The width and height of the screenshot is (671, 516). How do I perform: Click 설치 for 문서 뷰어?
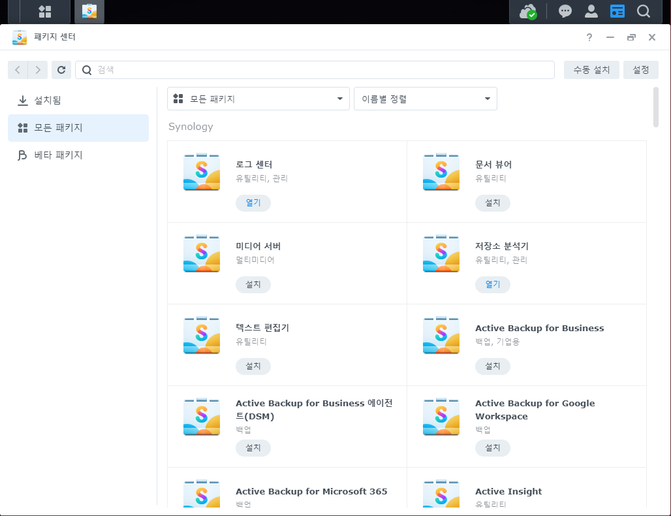pyautogui.click(x=493, y=202)
